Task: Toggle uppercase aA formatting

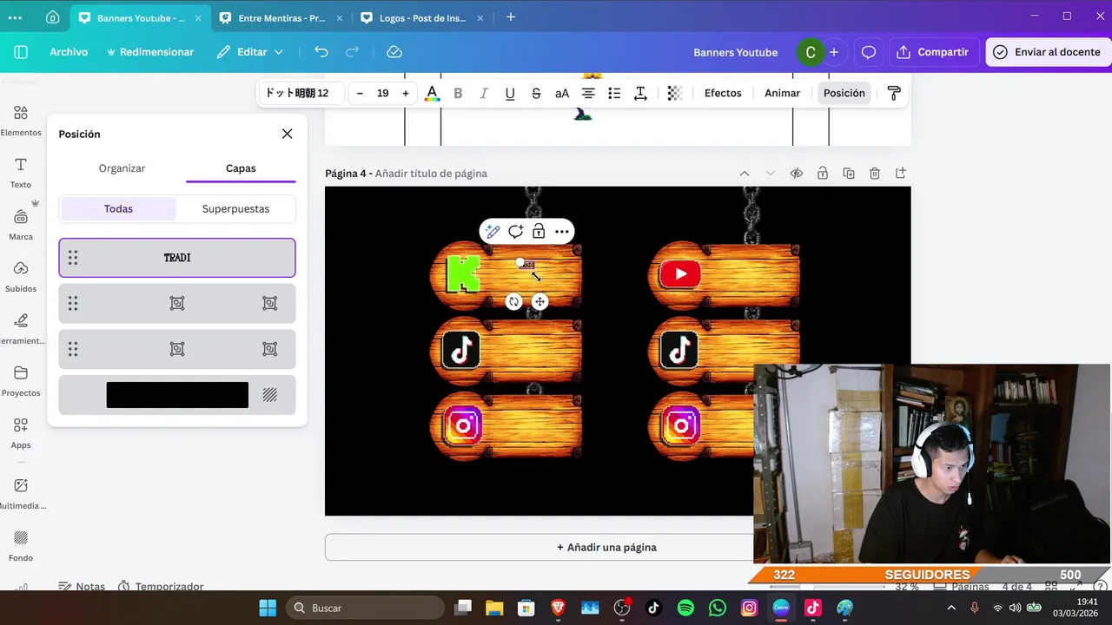Action: [x=562, y=94]
